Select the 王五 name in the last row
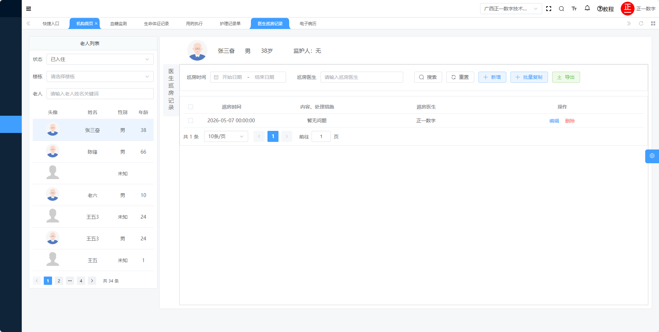659x332 pixels. 92,260
